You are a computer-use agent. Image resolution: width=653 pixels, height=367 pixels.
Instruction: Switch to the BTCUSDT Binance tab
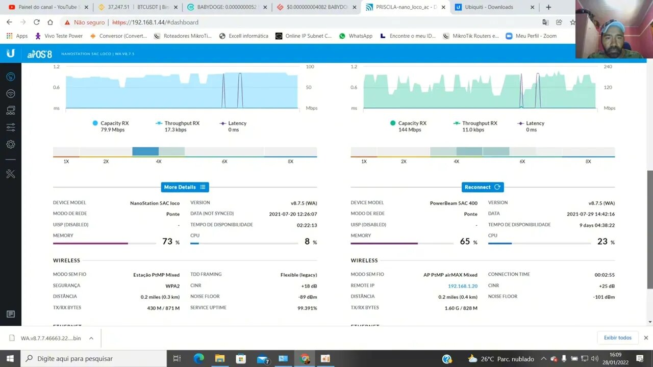coord(138,7)
